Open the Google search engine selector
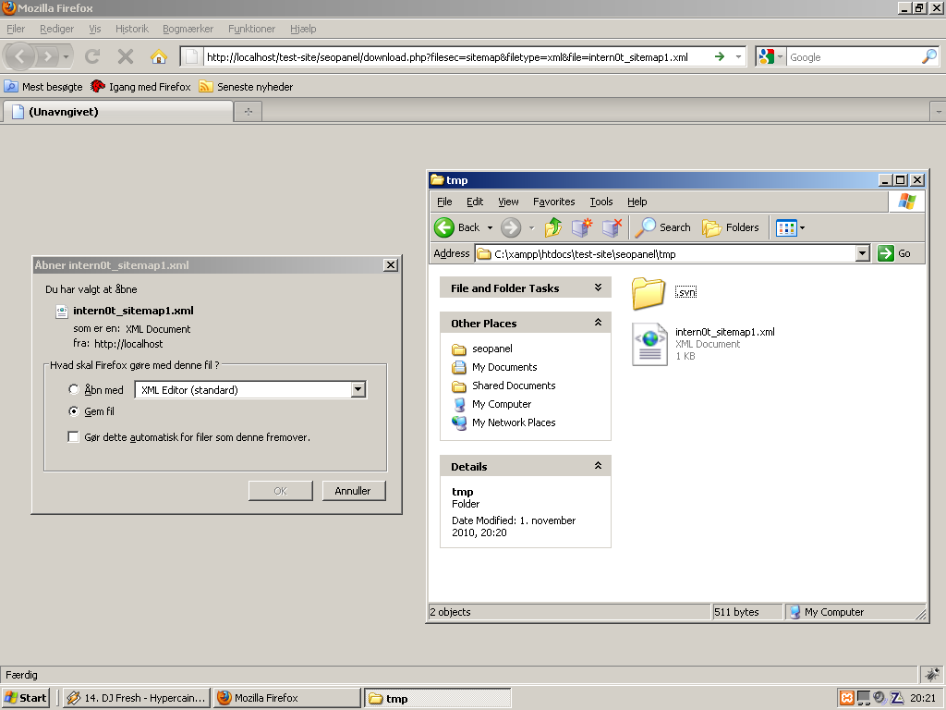Screen dimensions: 946x710 point(770,56)
